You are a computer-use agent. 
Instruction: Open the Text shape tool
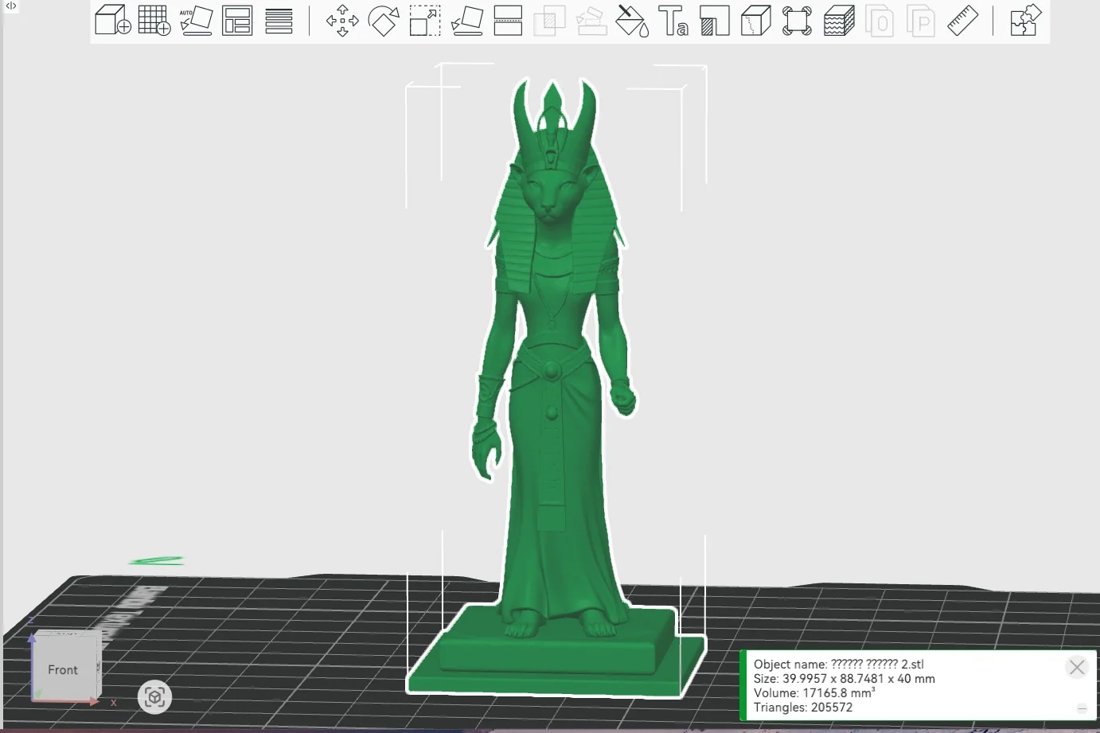click(x=673, y=21)
